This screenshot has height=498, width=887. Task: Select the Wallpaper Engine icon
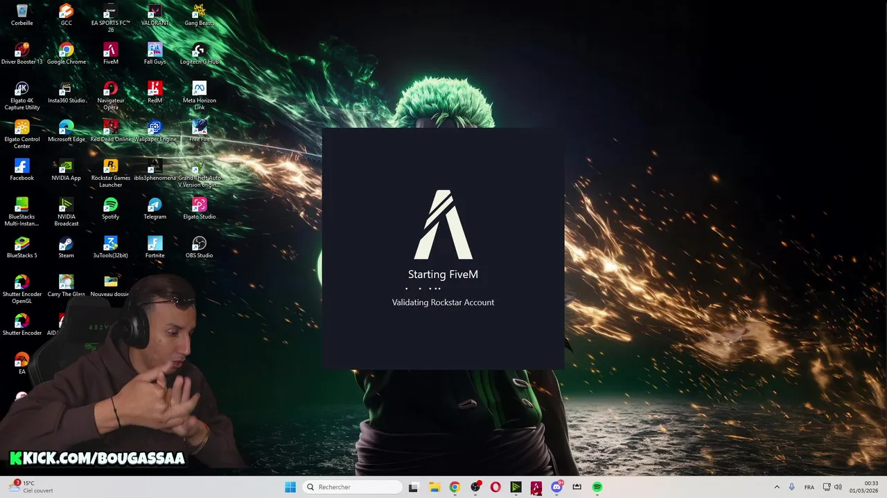click(155, 131)
